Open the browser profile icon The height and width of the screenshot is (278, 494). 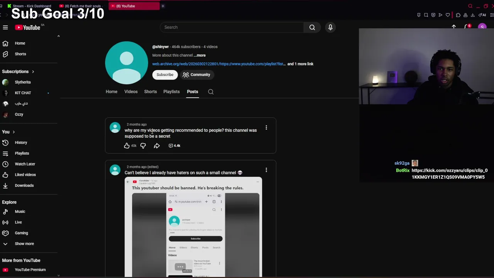tap(465, 15)
